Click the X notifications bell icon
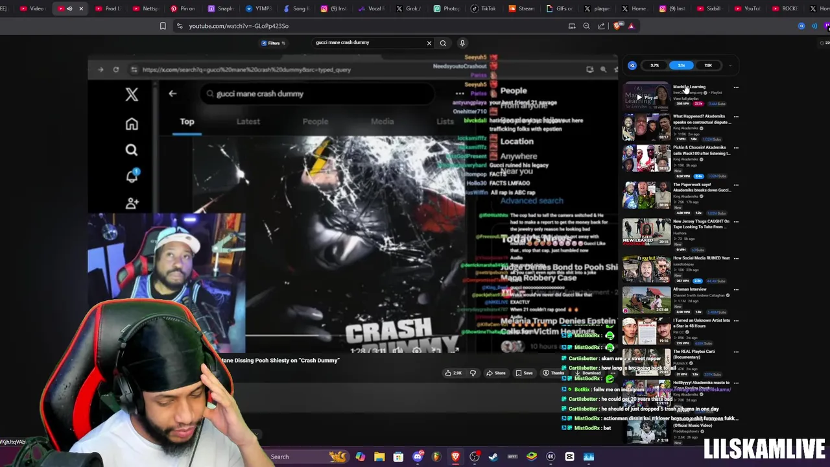The width and height of the screenshot is (830, 467). point(132,176)
